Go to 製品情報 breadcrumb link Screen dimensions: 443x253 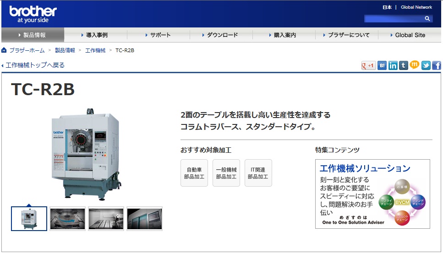point(65,50)
